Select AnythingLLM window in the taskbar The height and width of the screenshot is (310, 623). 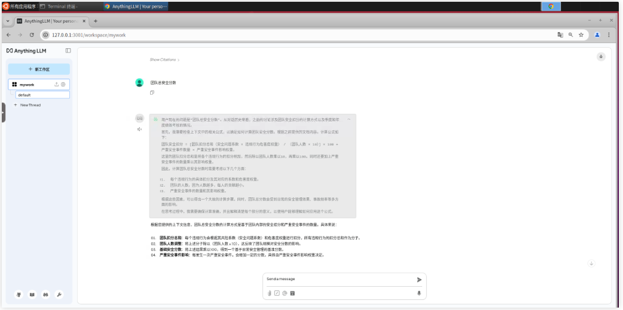136,7
